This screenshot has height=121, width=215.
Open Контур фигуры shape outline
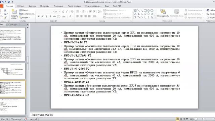tap(194, 14)
